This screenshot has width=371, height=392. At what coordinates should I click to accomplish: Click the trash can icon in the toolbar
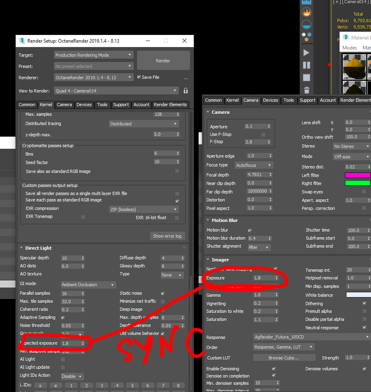pos(307,90)
